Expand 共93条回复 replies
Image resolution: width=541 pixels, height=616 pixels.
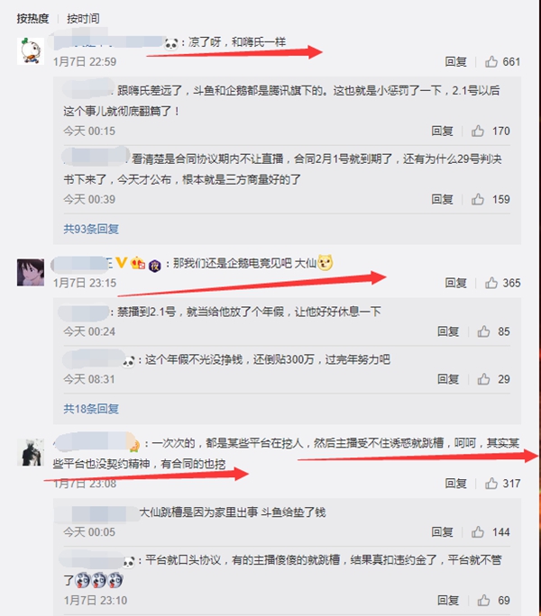(91, 229)
